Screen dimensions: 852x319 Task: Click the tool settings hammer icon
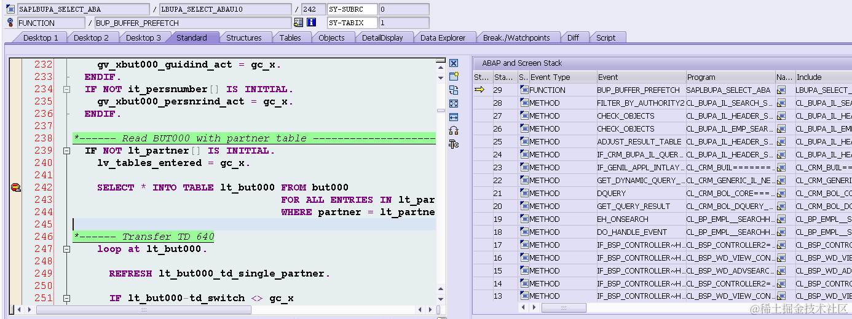coord(454,144)
